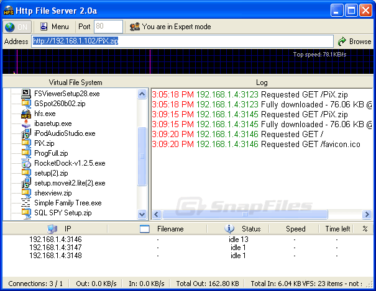
Task: Select SQL SPY Setup.zip file name
Action: [x=63, y=213]
